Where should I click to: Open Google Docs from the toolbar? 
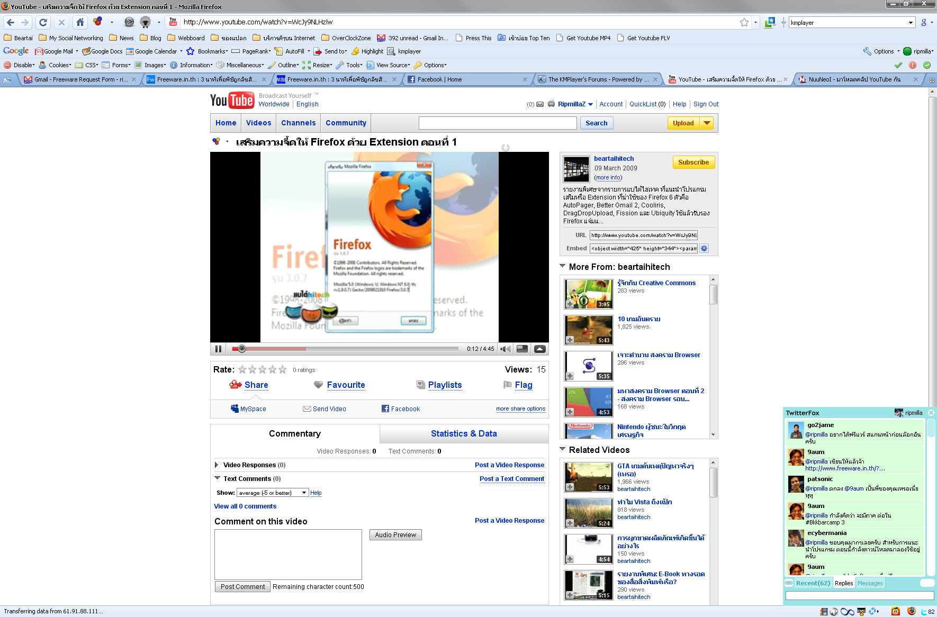pos(103,51)
